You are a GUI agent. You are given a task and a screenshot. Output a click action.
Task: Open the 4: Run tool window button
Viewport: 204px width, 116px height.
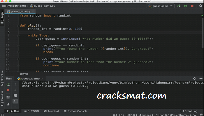click(x=13, y=111)
